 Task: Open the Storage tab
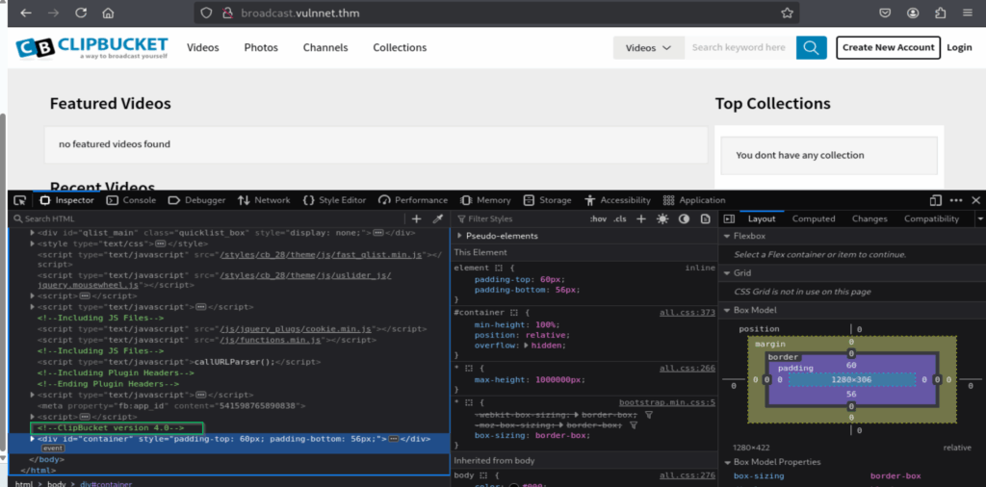tap(547, 200)
